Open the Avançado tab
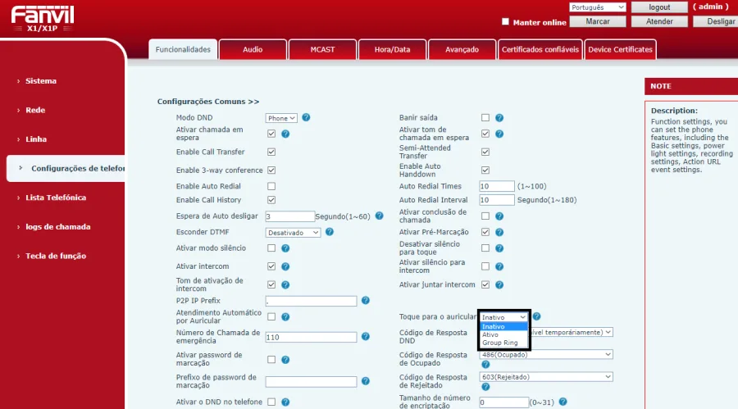Viewport: 738px width, 409px height. [462, 49]
